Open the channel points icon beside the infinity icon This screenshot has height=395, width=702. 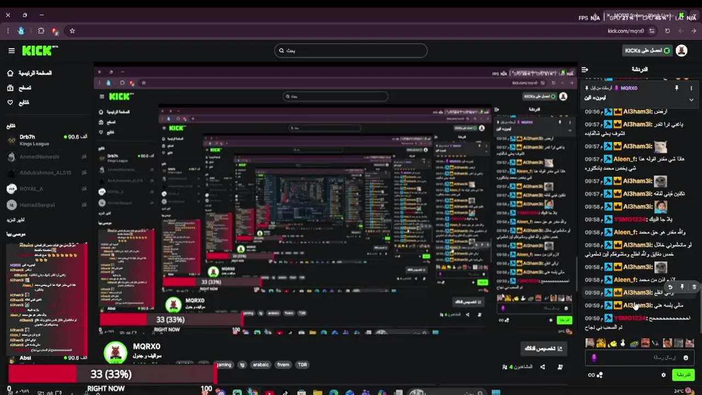coord(599,375)
